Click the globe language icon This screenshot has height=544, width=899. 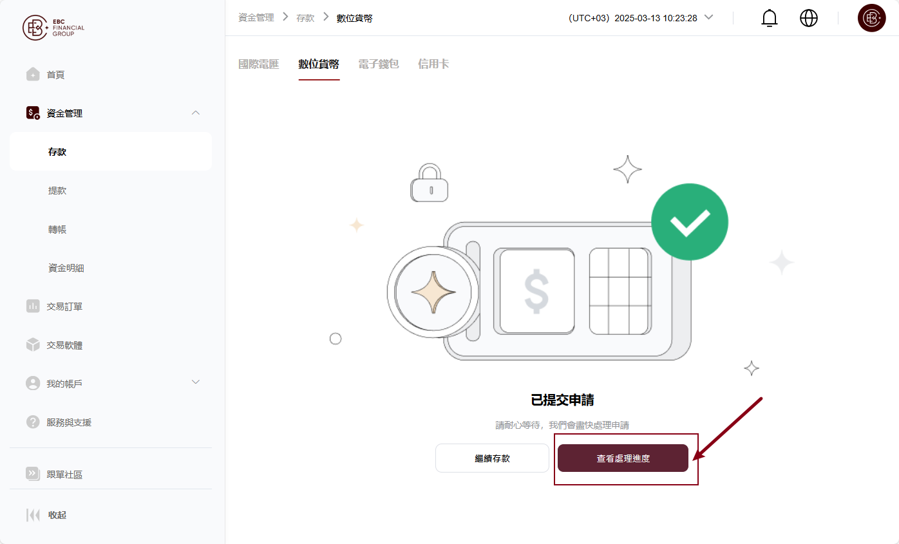point(809,18)
